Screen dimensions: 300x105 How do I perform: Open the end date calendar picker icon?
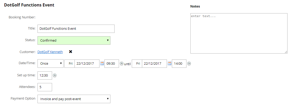coord(170,64)
